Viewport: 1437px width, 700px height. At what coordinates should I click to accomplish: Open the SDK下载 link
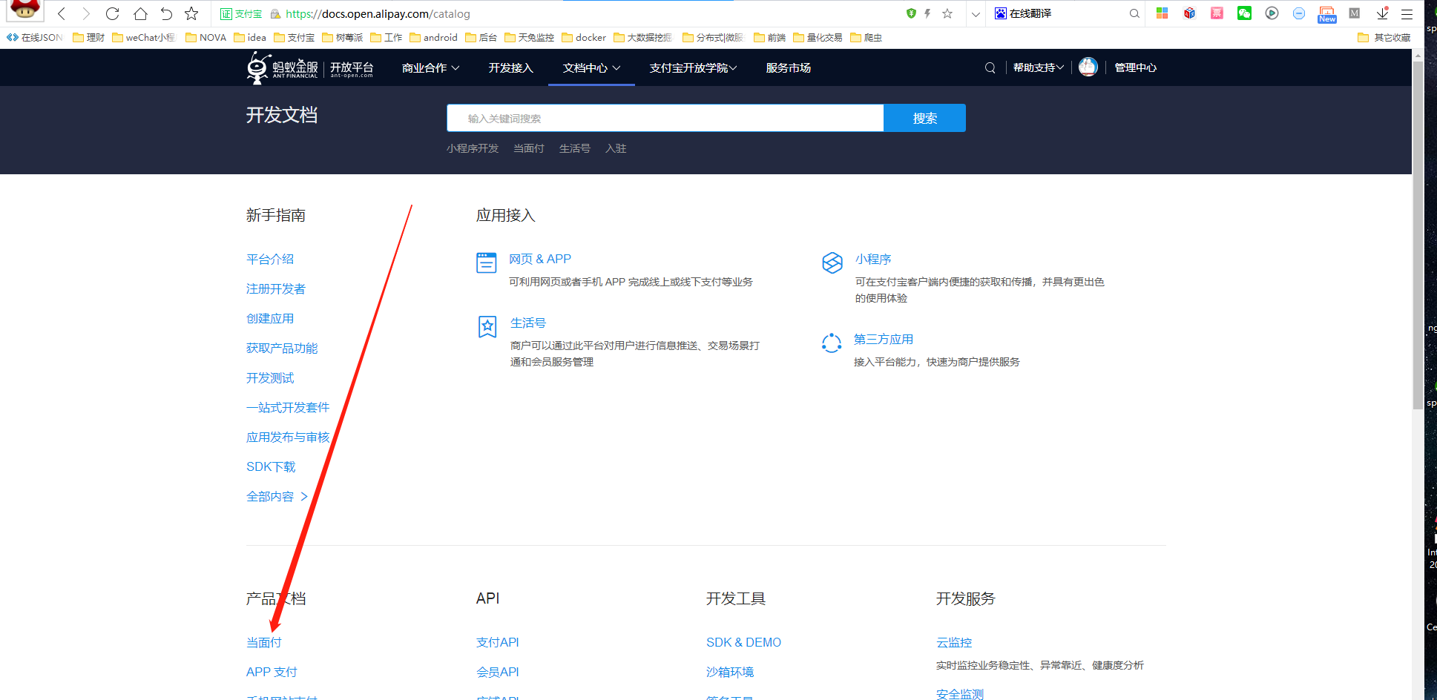(x=271, y=466)
